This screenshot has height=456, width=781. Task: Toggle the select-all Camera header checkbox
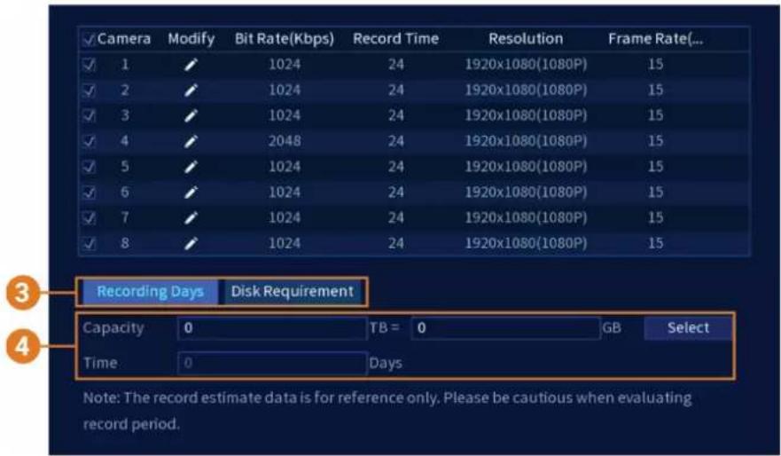88,39
